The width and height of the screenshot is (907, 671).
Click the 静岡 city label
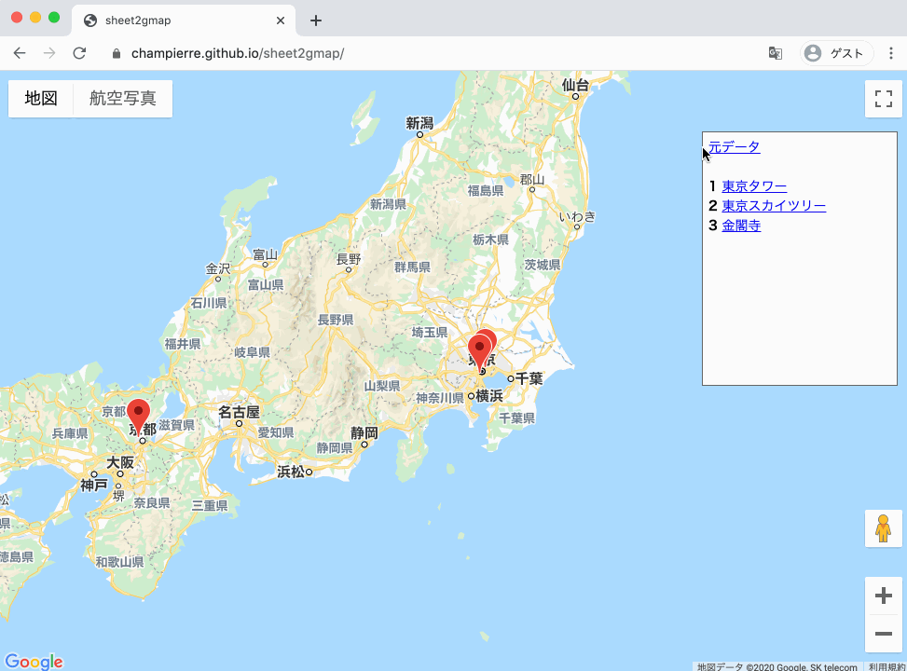pos(364,432)
